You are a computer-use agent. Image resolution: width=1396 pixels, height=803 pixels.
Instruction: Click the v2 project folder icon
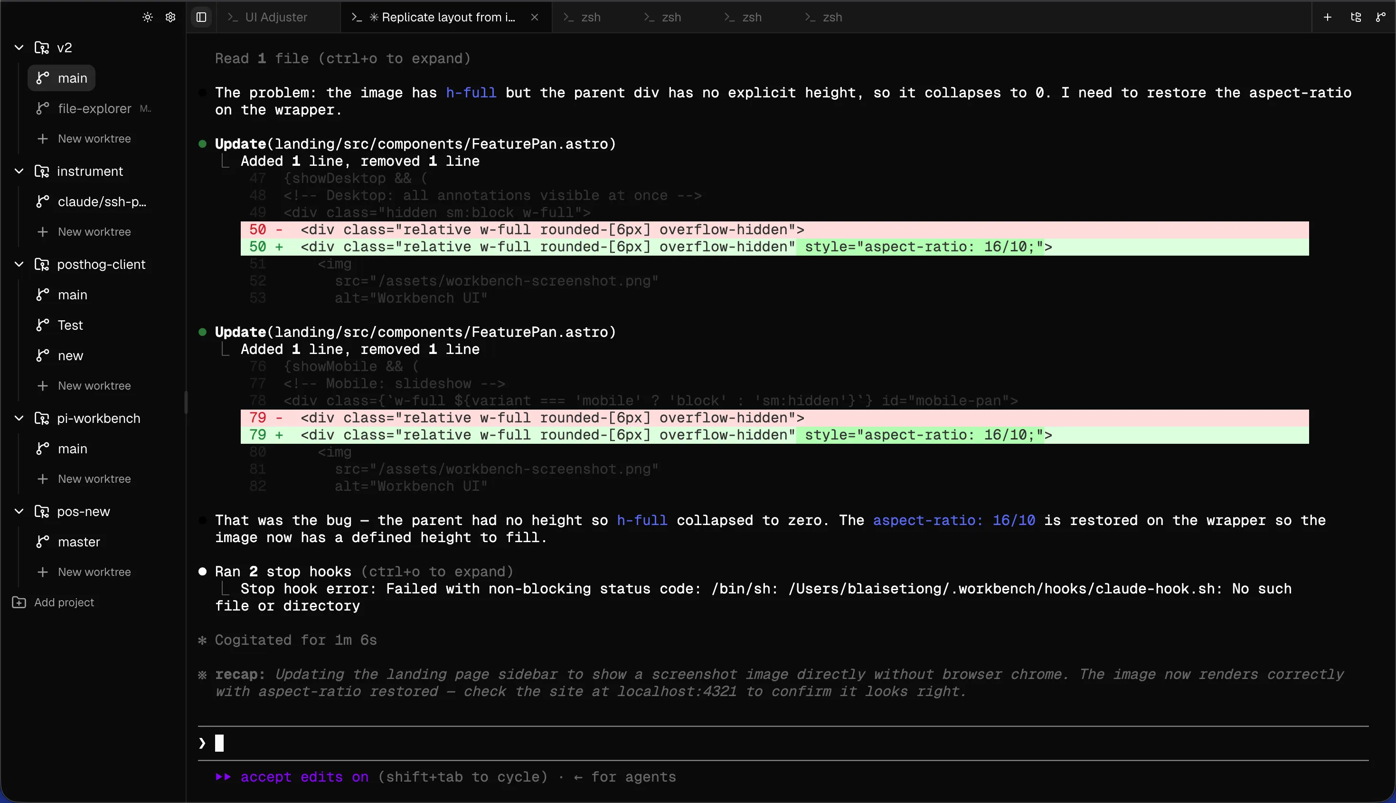click(x=42, y=48)
